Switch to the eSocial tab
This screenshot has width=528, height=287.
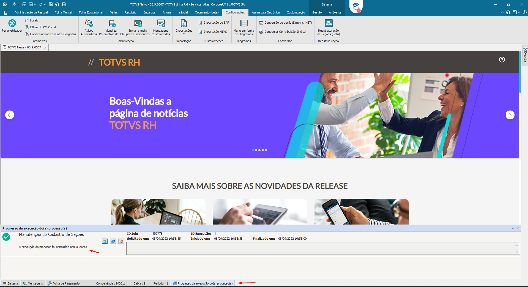click(x=183, y=12)
